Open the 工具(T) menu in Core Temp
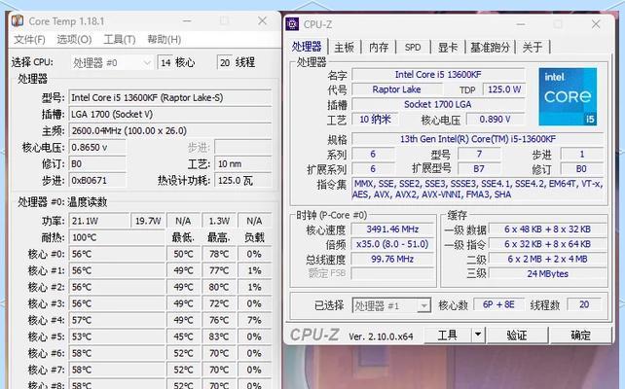Image resolution: width=625 pixels, height=389 pixels. point(120,40)
